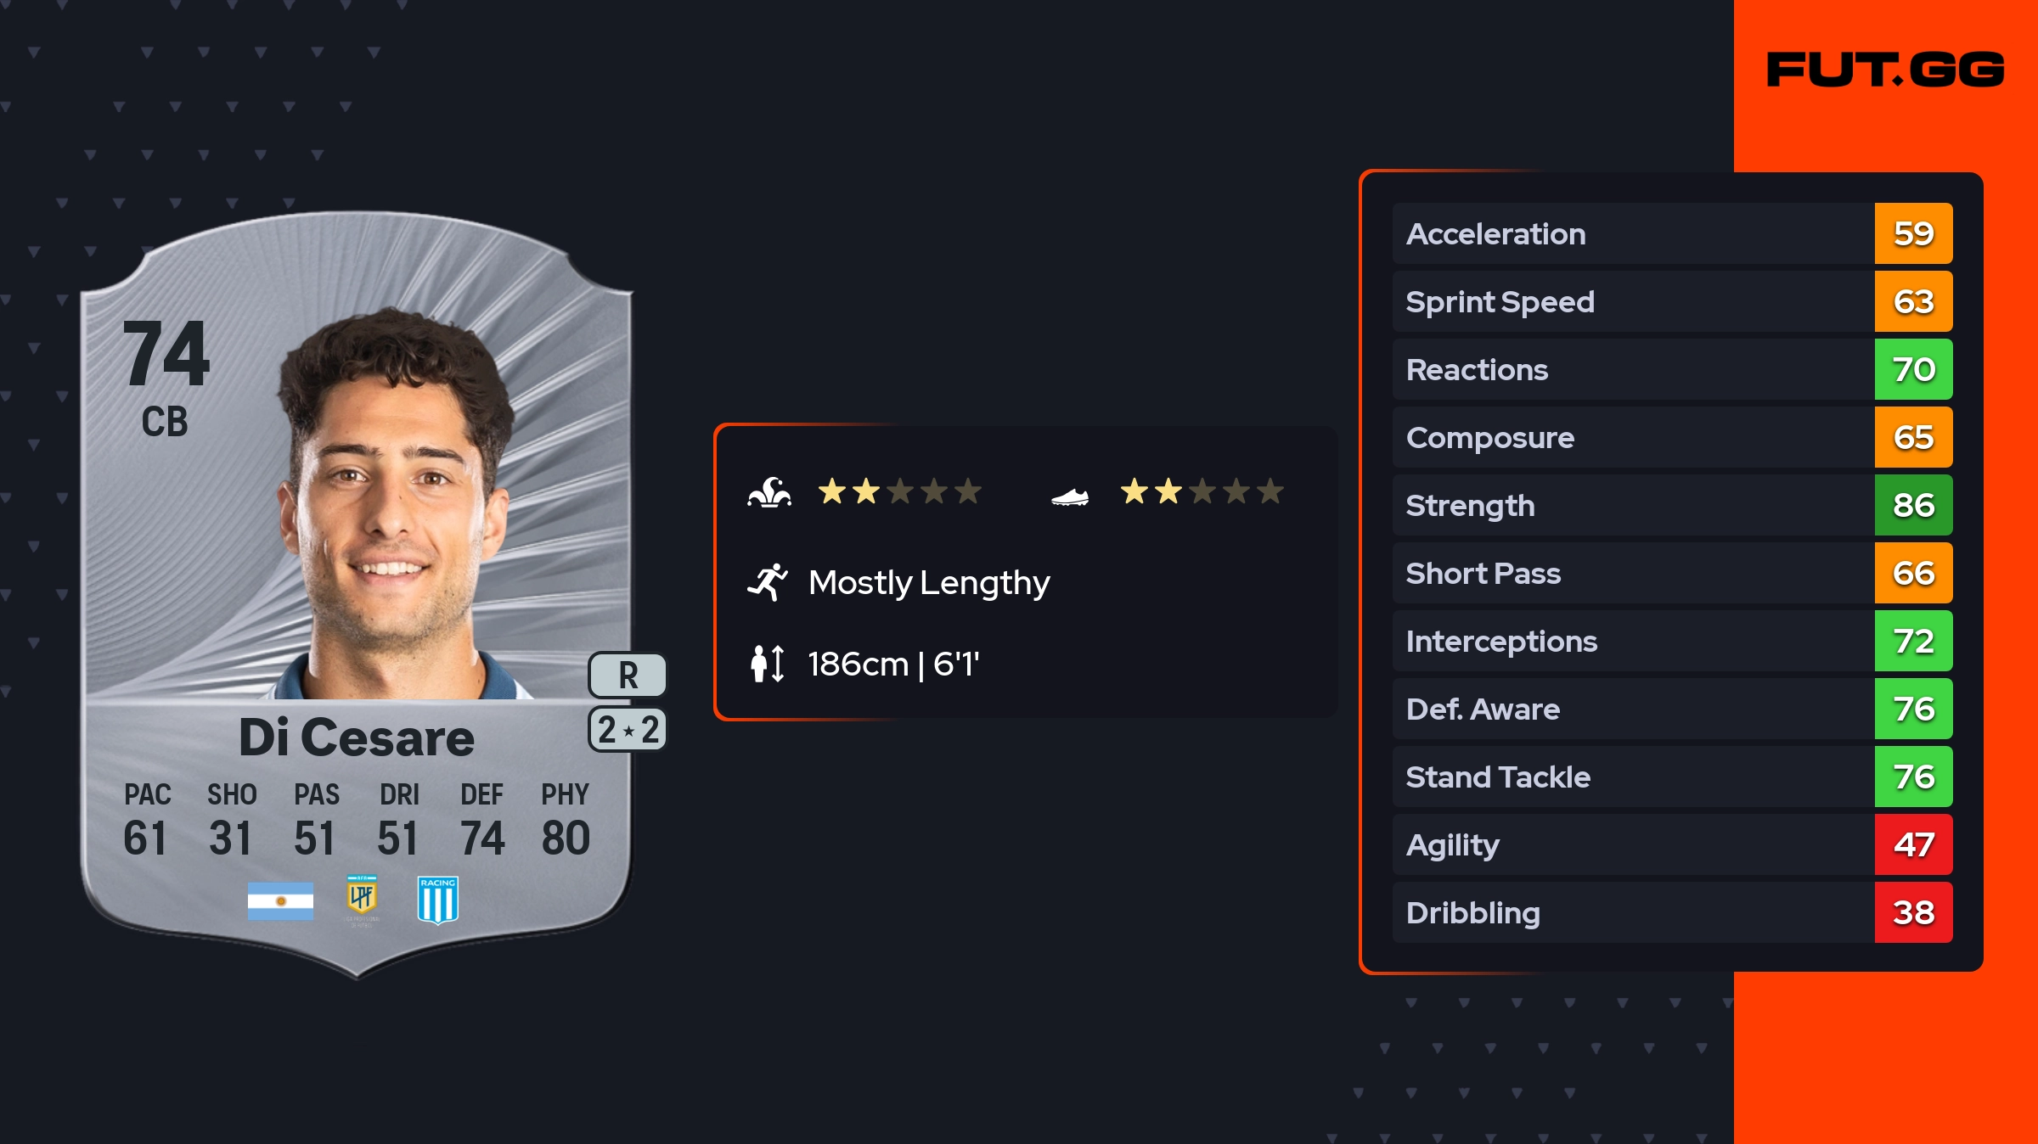This screenshot has width=2038, height=1144.
Task: Click the red Dribbling 38 value box
Action: 1913,913
